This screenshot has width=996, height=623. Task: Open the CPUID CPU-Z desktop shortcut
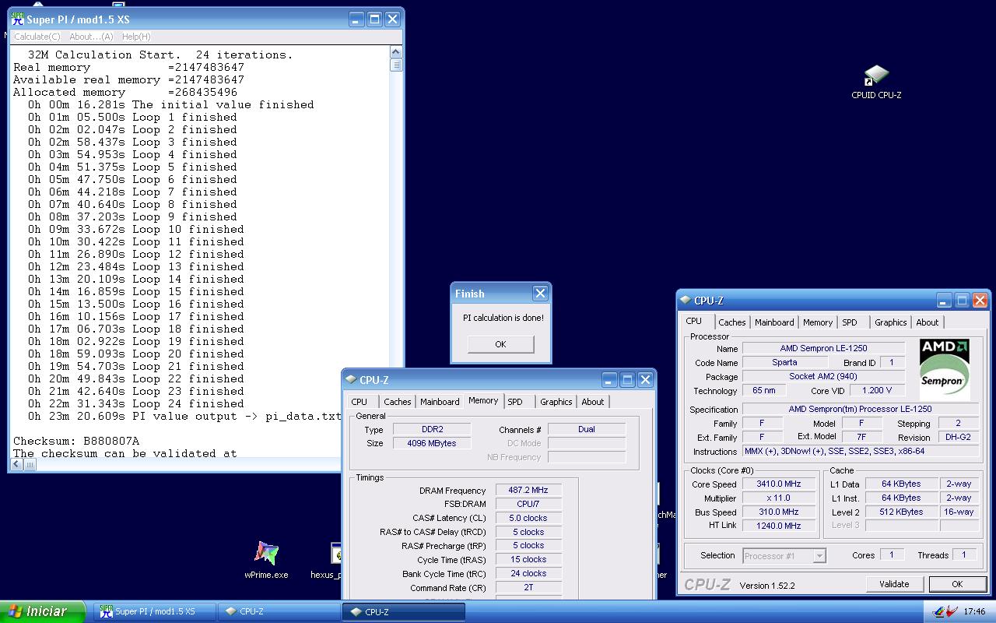pos(876,83)
